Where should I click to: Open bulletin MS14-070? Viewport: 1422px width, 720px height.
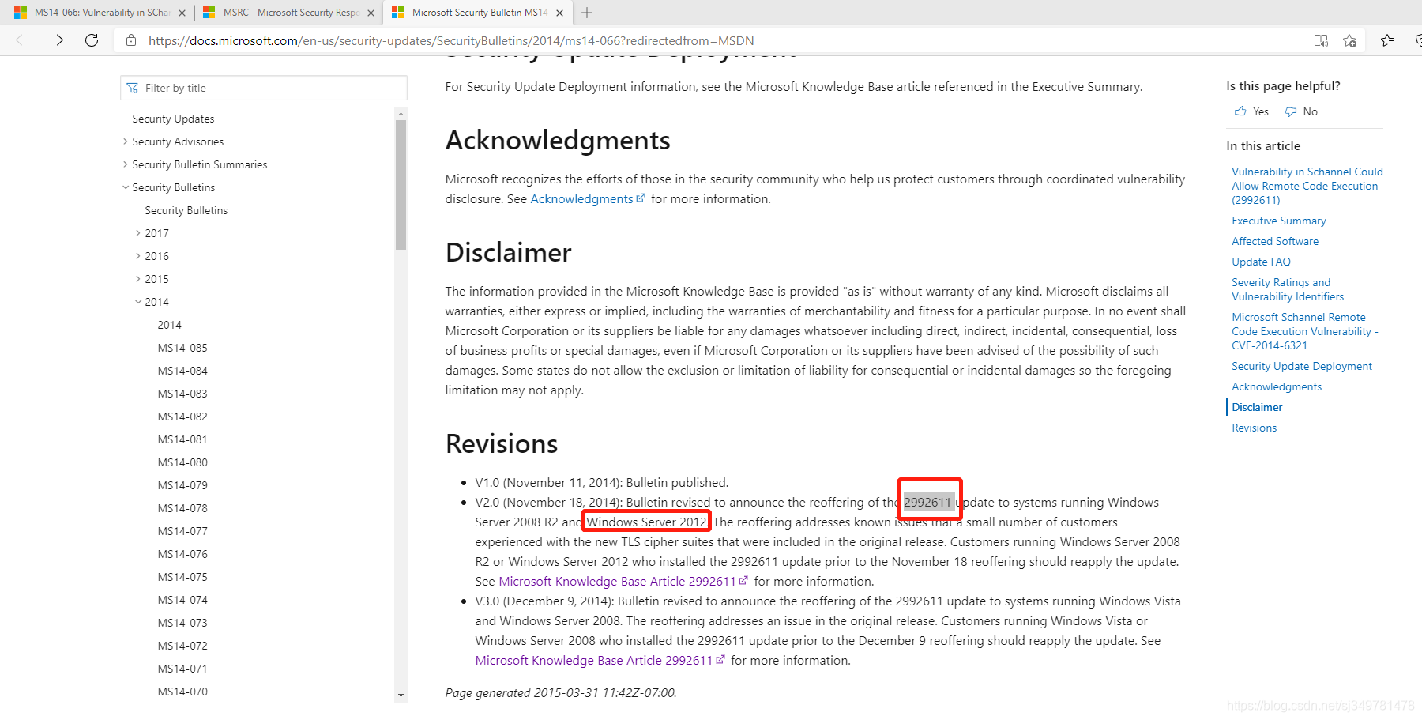click(182, 692)
